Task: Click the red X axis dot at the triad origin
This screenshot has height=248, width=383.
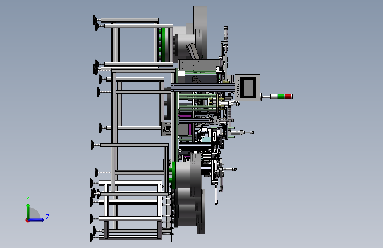Action: 27,220
